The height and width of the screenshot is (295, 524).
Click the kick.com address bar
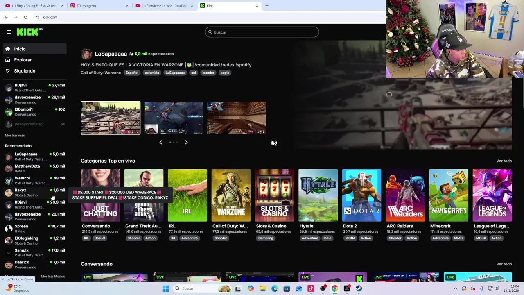pos(209,17)
